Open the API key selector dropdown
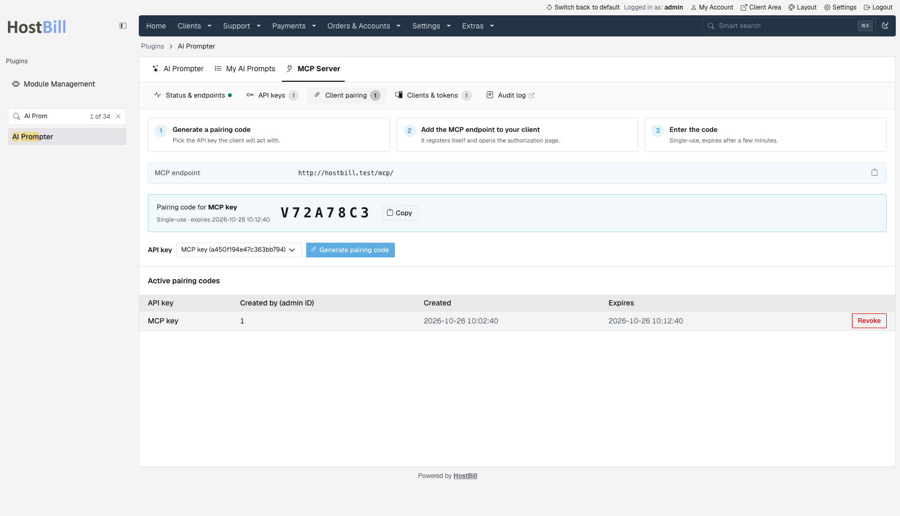 (x=239, y=250)
